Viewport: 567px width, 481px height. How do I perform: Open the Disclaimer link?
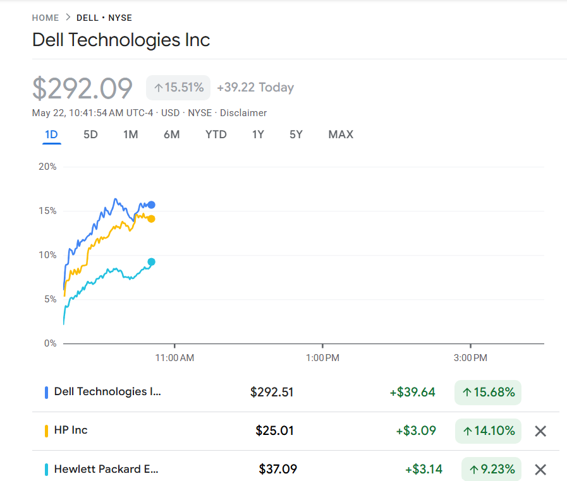[243, 113]
